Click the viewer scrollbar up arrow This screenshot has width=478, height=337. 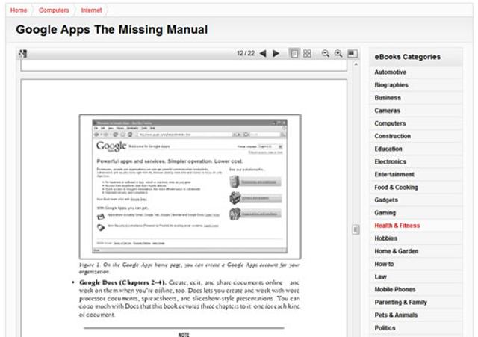pyautogui.click(x=356, y=64)
